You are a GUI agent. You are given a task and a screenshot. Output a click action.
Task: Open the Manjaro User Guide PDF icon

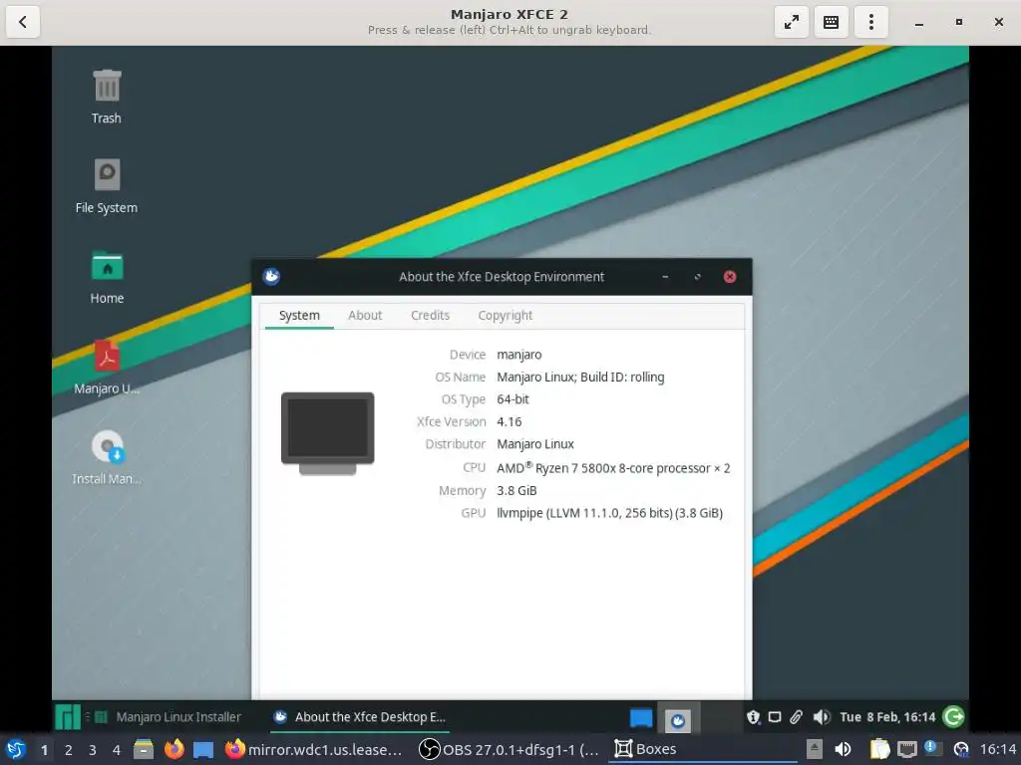(107, 367)
